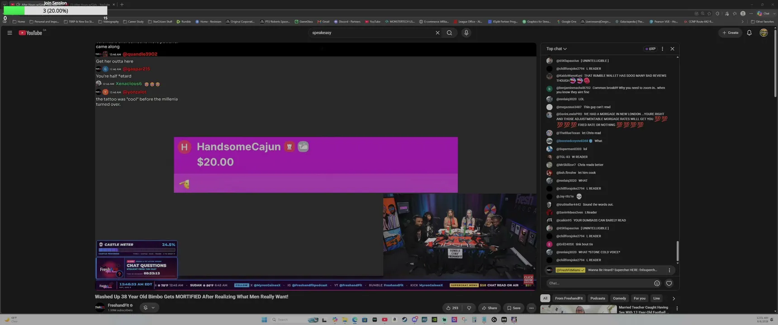The width and height of the screenshot is (778, 325).
Task: Open options for pinned FreshFitMiami message
Action: tap(669, 270)
